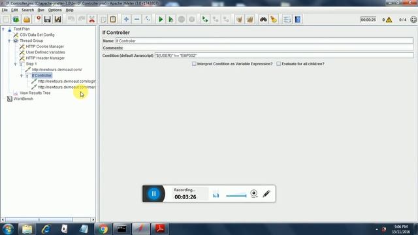418x235 pixels.
Task: Open the Run menu
Action: [x=40, y=10]
